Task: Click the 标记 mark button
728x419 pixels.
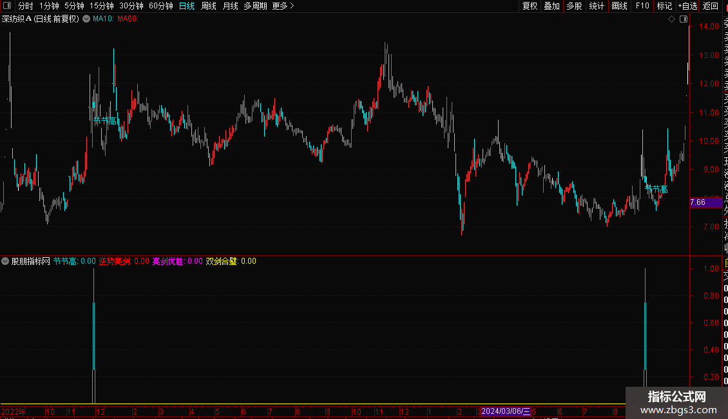Action: (x=664, y=6)
